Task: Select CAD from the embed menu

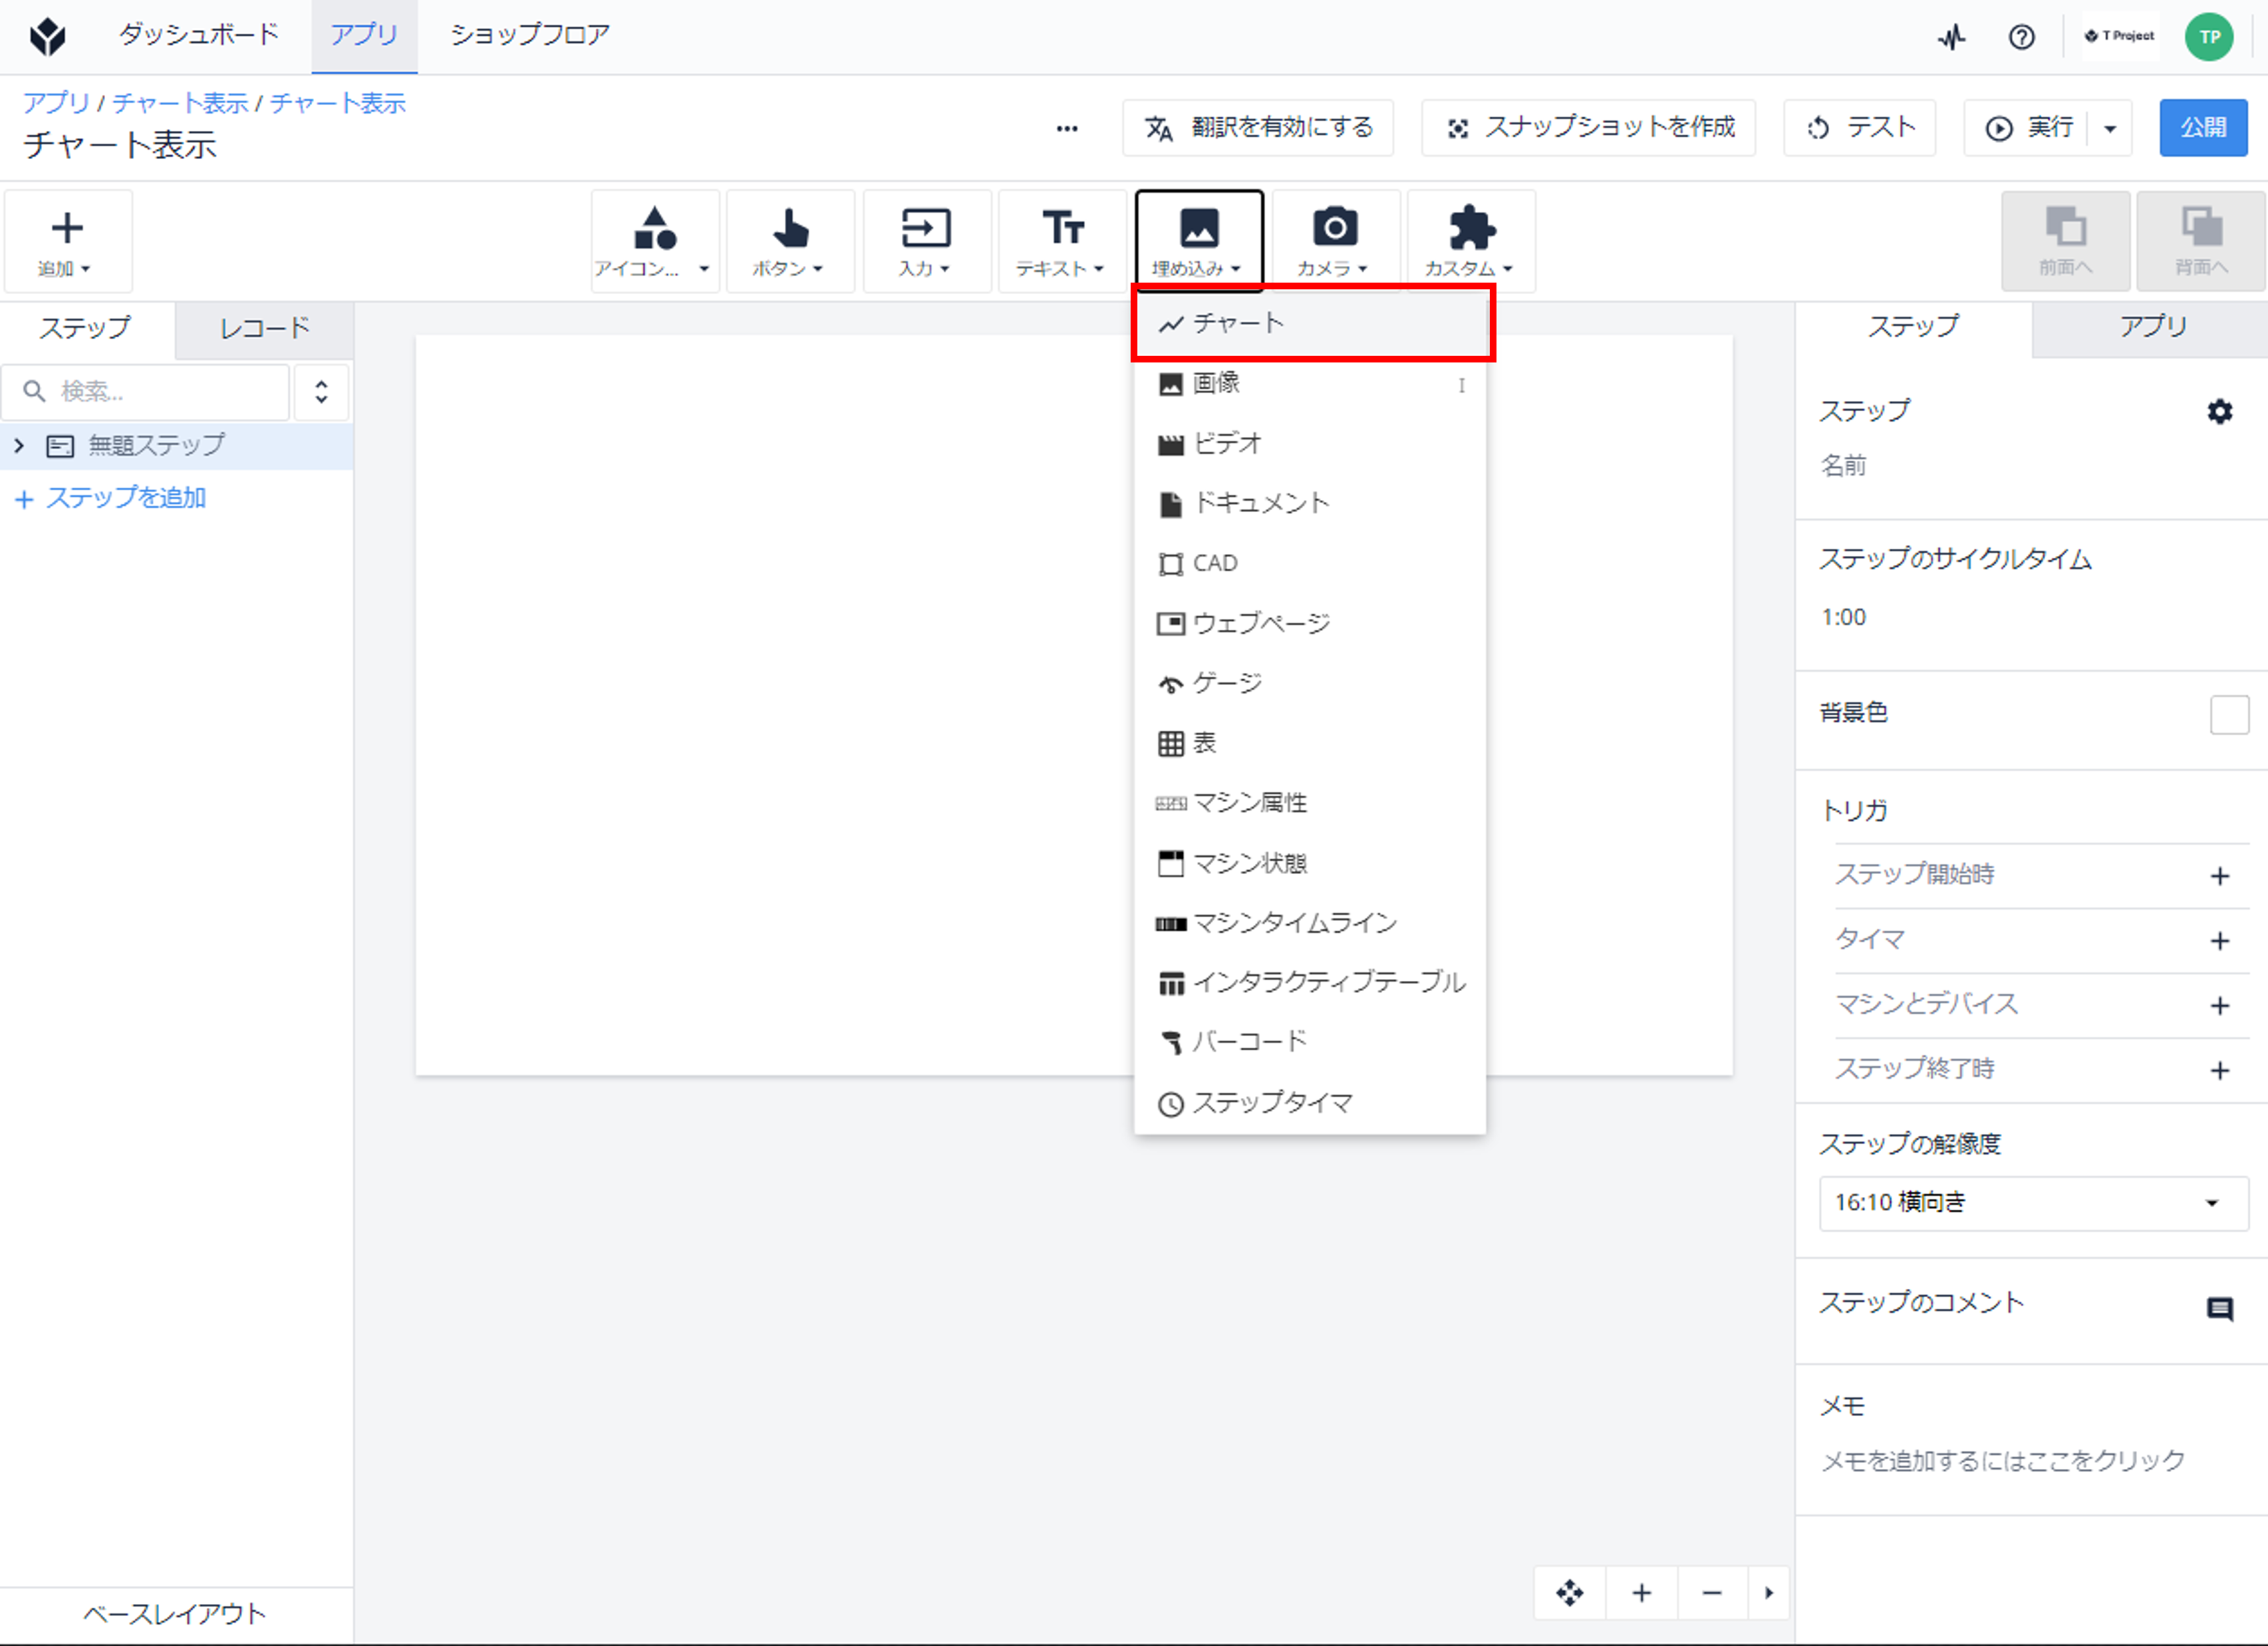Action: [1311, 563]
